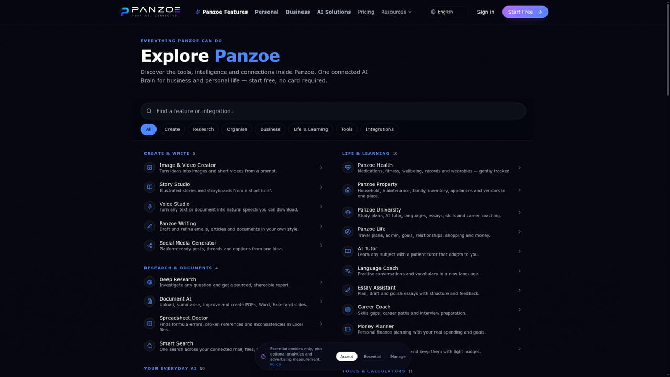Viewport: 670px width, 377px height.
Task: Open the Resources dropdown menu
Action: 396,12
